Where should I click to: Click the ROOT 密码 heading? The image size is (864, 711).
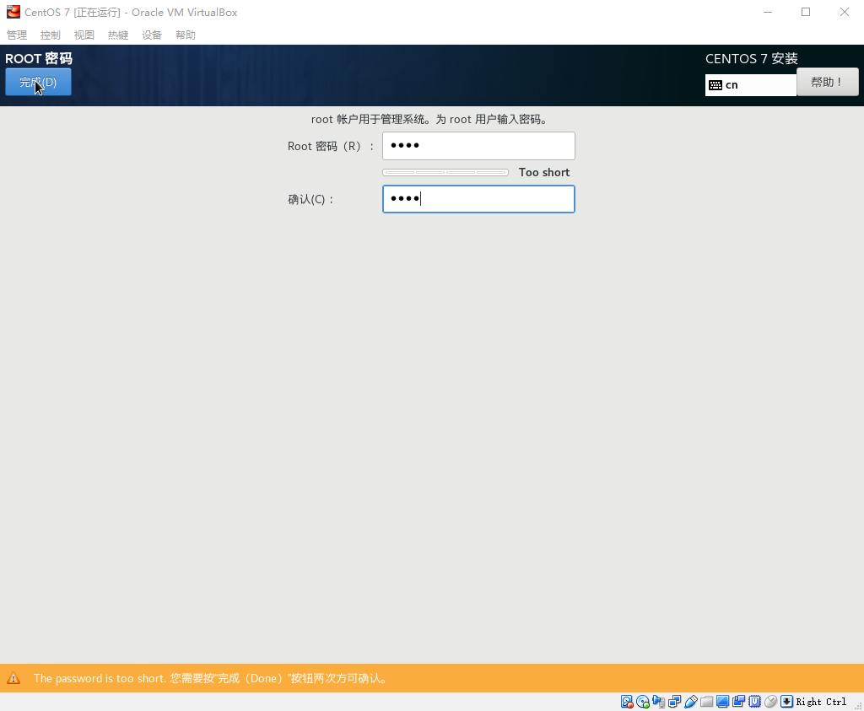click(39, 58)
